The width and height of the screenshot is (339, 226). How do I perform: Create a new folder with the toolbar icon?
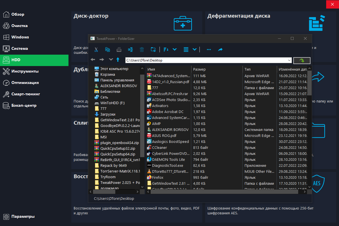(153, 50)
